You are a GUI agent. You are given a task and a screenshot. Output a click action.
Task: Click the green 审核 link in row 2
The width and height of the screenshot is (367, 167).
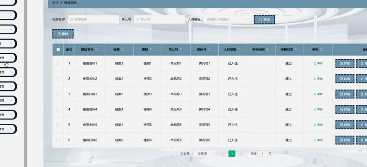click(318, 78)
